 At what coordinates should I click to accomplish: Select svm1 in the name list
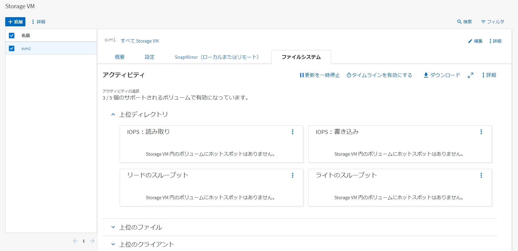[26, 48]
